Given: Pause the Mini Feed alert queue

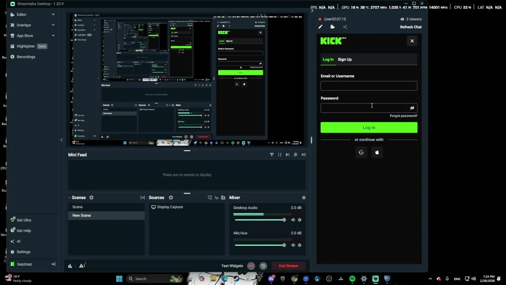Looking at the screenshot, I should 279,155.
